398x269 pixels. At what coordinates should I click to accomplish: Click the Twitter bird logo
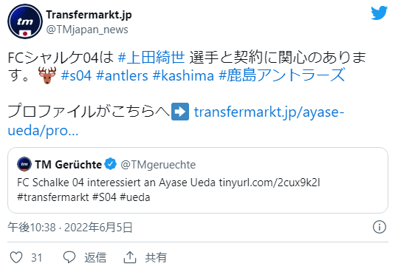coord(379,13)
